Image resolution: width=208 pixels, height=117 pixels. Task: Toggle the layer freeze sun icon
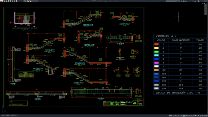pyautogui.click(x=26, y=1)
